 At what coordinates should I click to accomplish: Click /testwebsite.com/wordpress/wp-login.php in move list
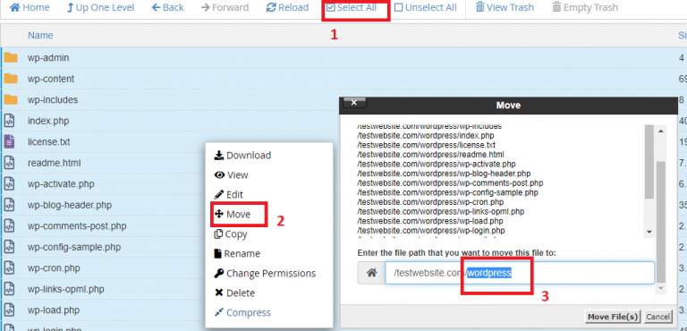click(x=431, y=231)
